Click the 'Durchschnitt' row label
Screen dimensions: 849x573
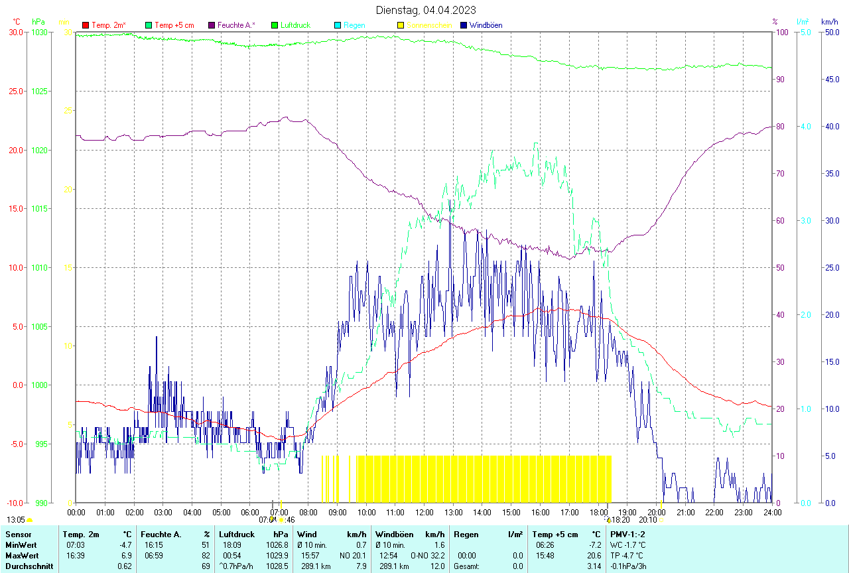(29, 566)
